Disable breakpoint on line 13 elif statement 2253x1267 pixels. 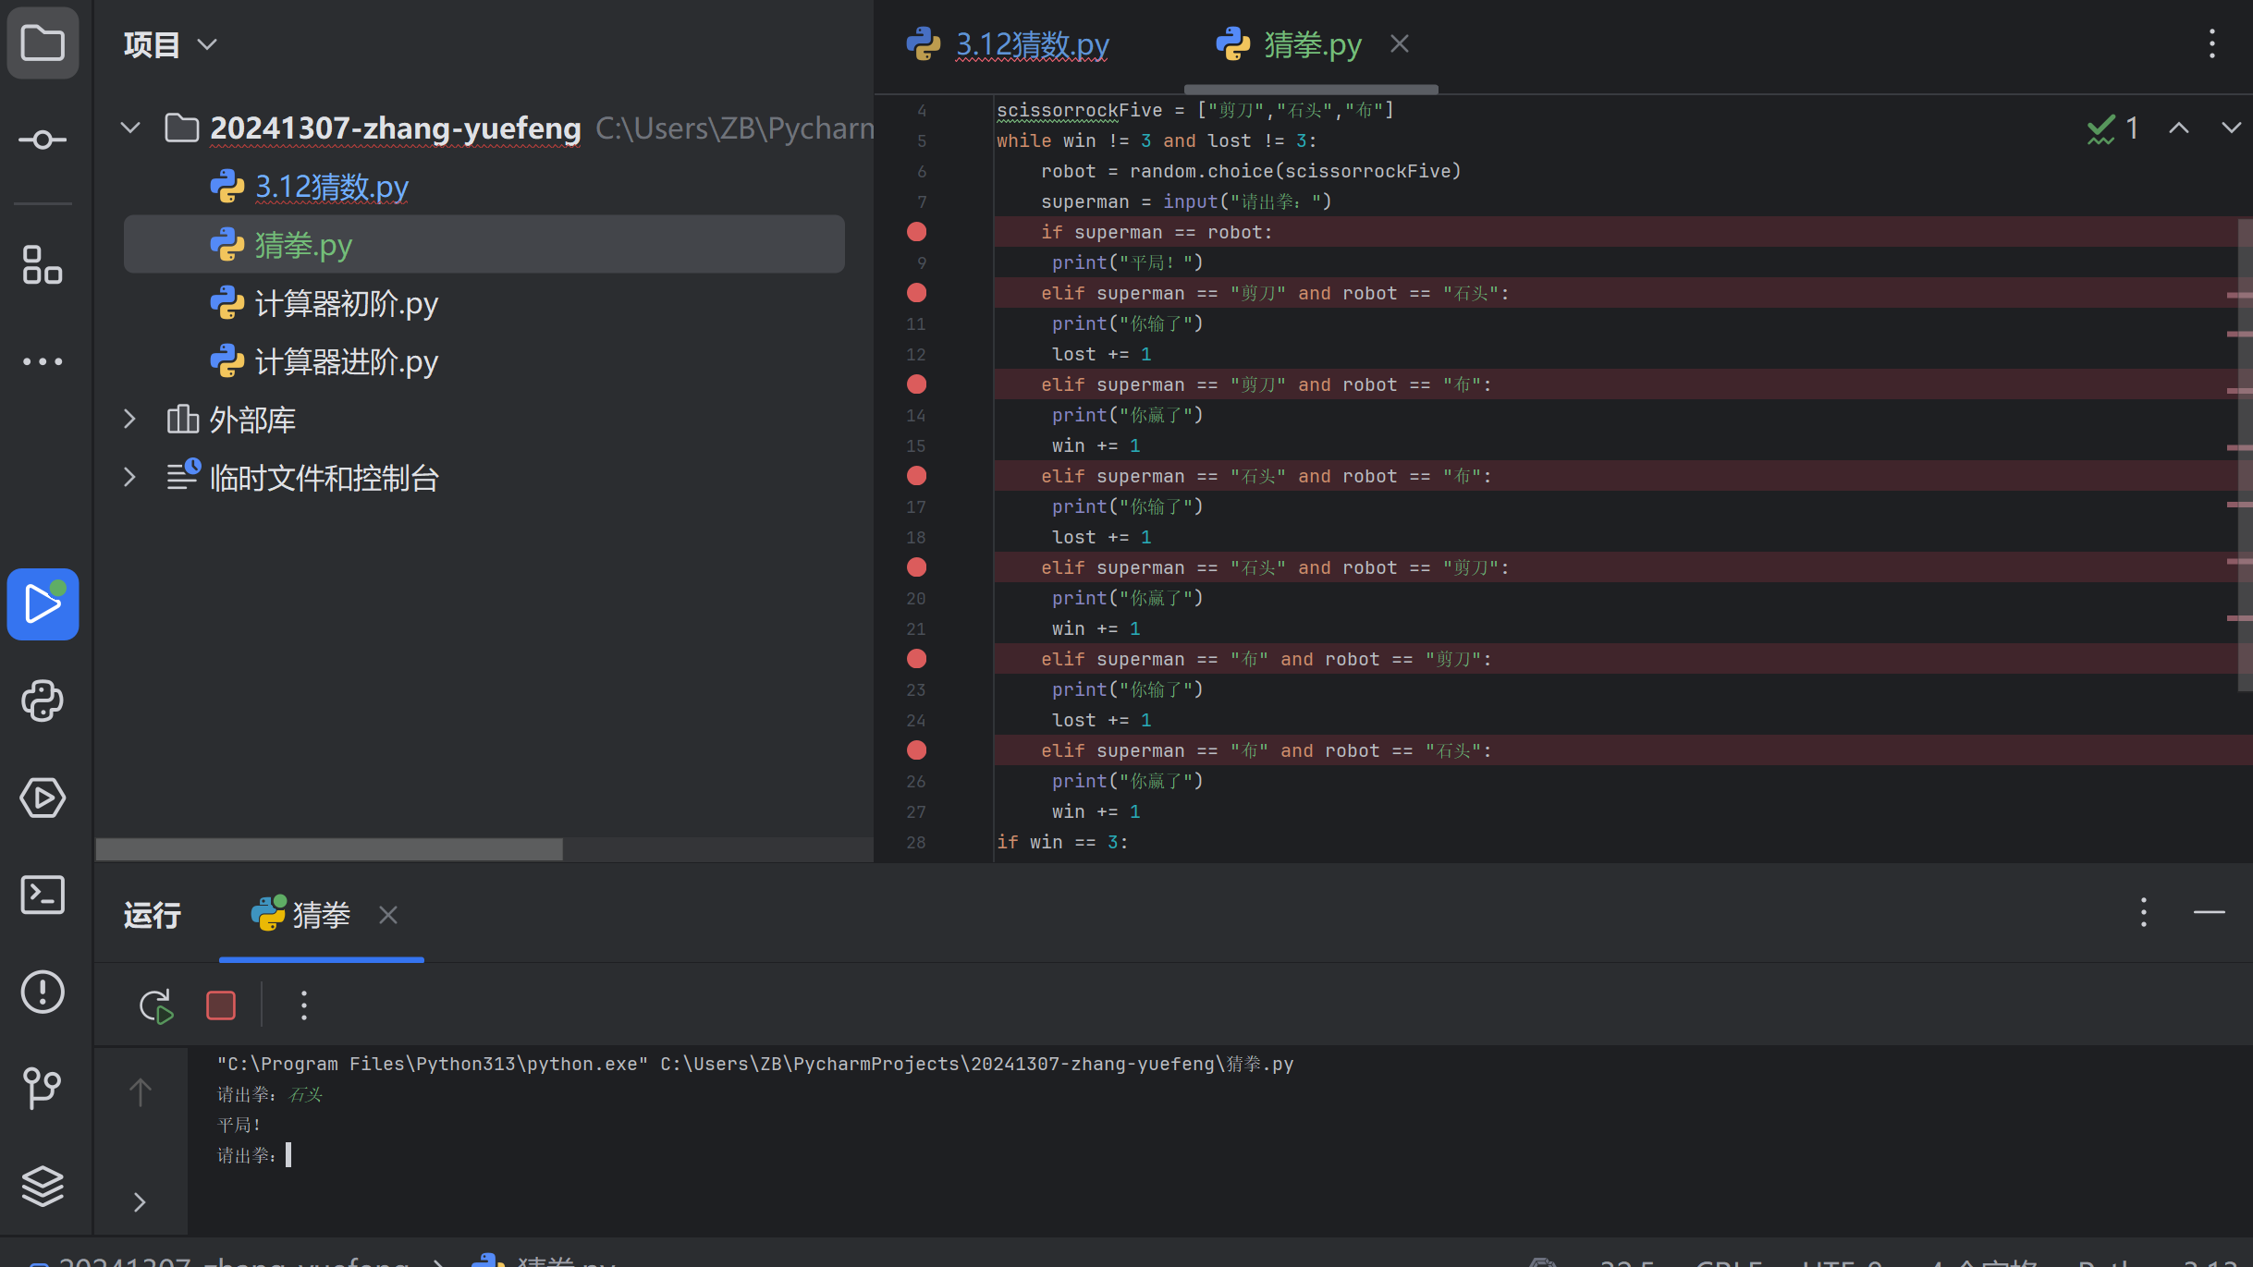click(916, 384)
